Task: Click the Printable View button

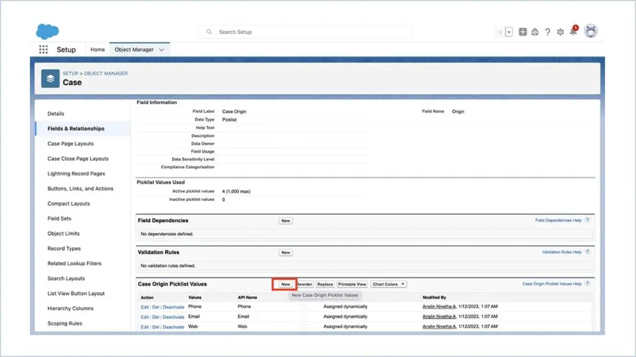Action: pos(352,284)
